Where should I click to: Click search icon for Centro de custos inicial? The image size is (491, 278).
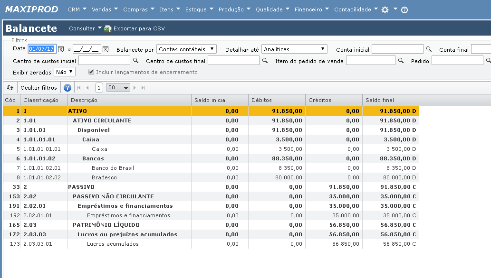click(x=135, y=61)
